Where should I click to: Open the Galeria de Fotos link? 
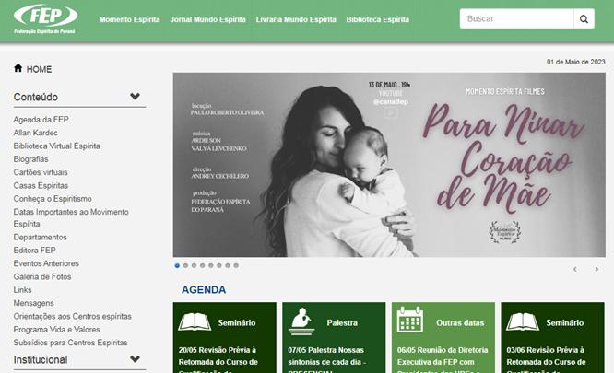(x=42, y=277)
